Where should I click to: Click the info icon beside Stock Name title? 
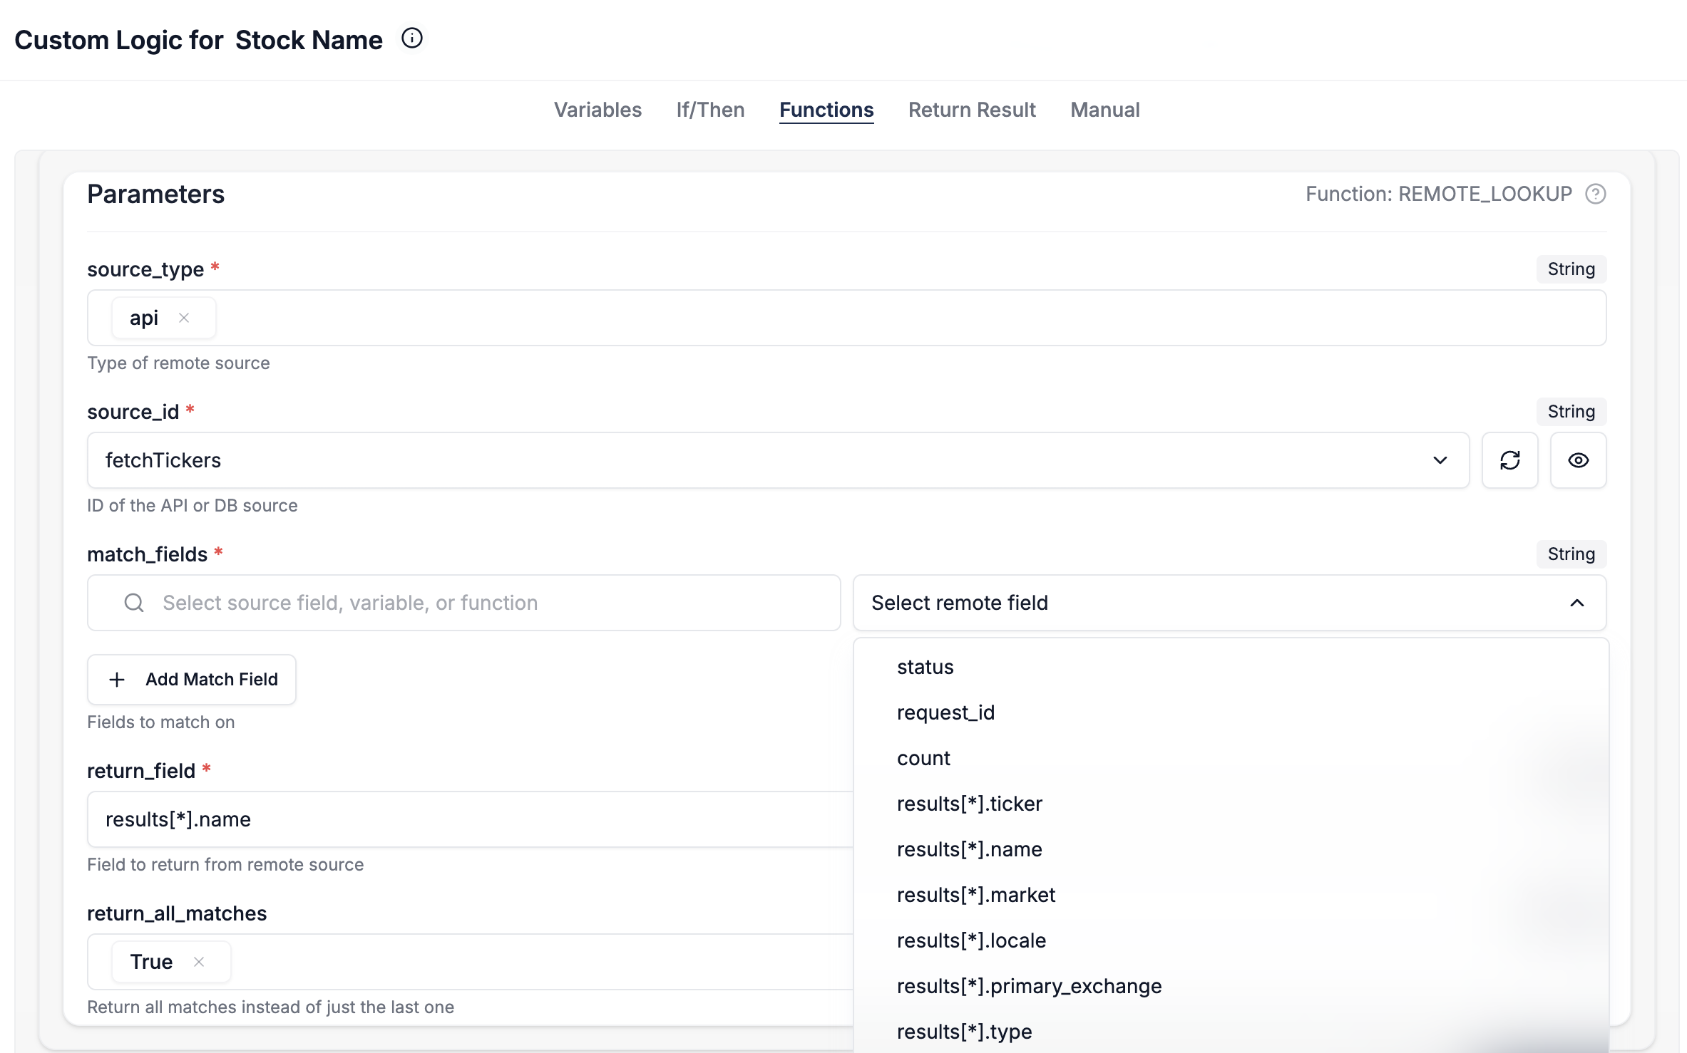tap(412, 38)
